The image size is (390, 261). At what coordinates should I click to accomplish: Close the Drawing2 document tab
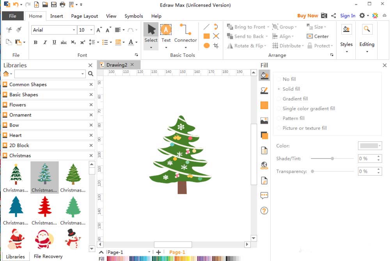[x=132, y=65]
